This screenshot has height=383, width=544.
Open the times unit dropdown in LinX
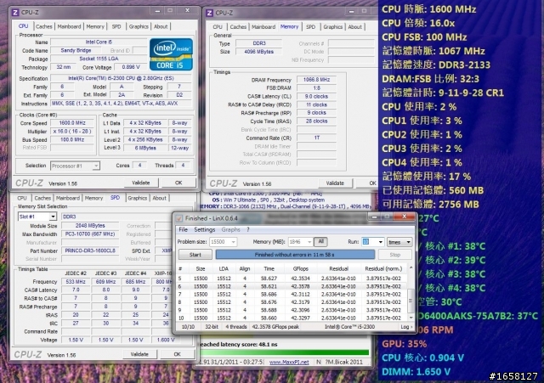(399, 242)
